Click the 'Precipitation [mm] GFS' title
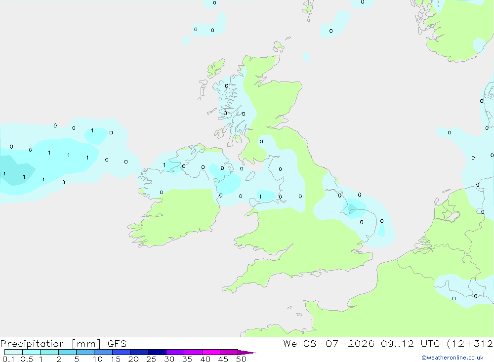The width and height of the screenshot is (494, 362). point(63,344)
